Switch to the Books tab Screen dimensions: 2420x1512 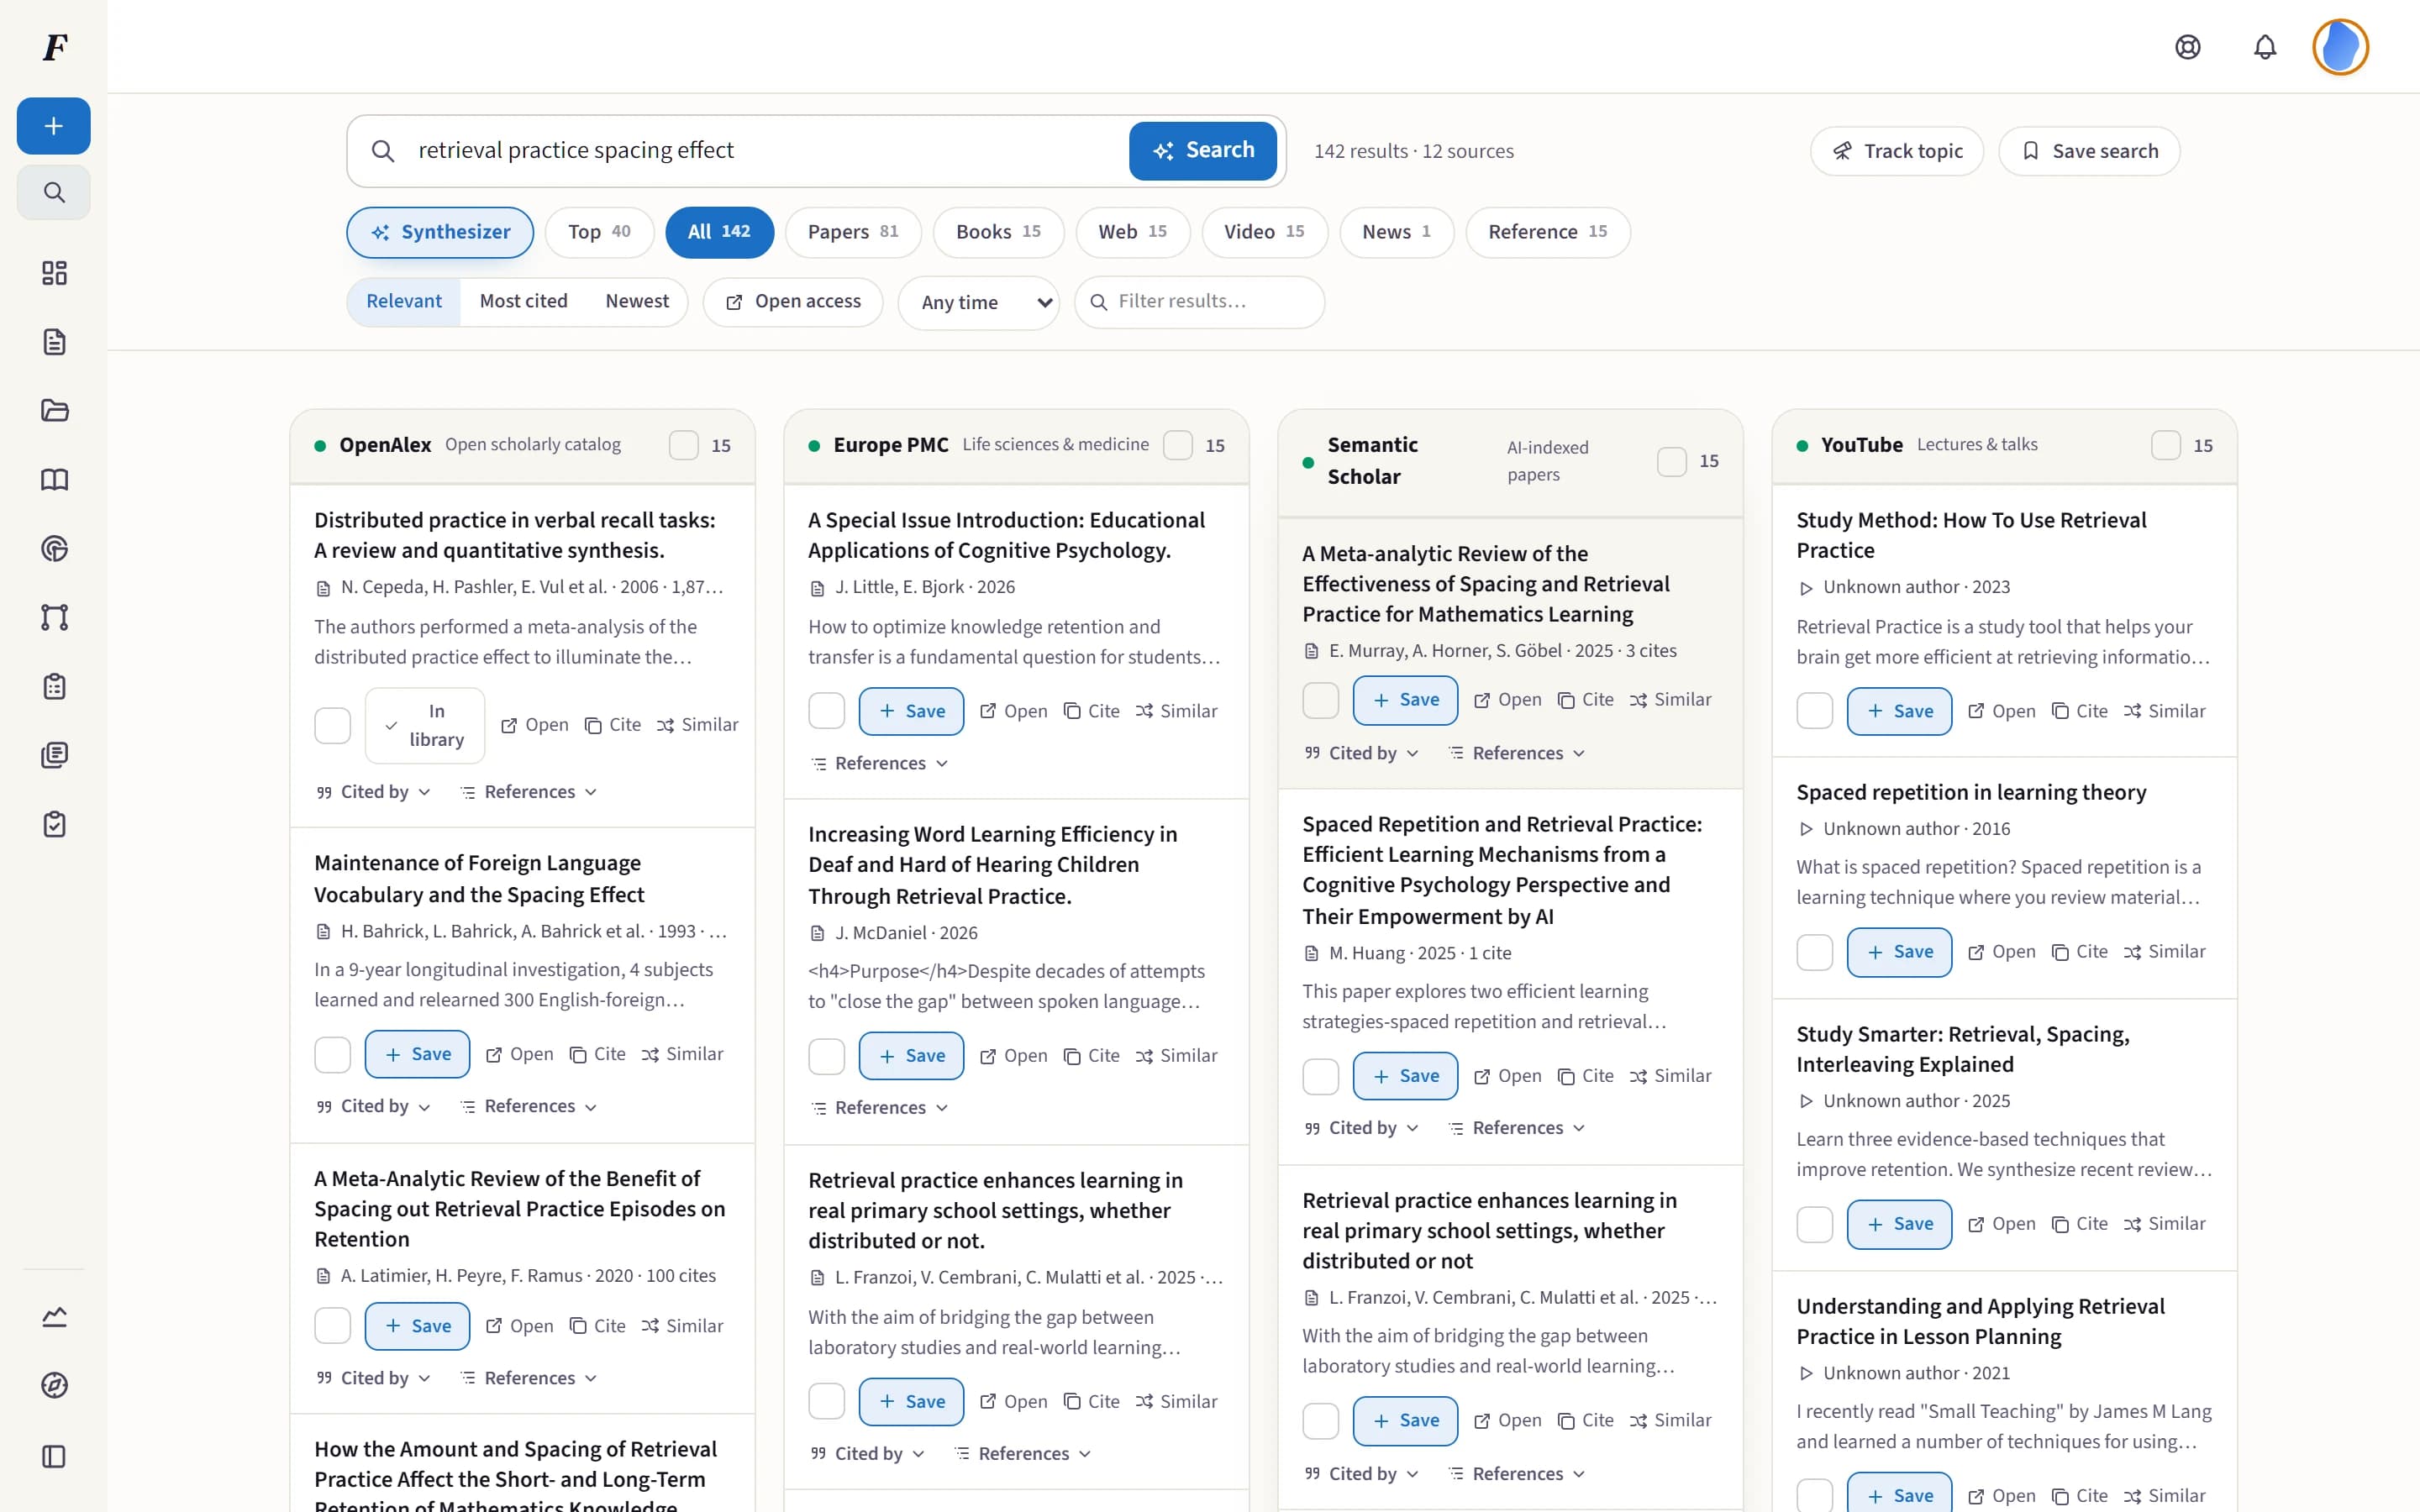pos(998,232)
